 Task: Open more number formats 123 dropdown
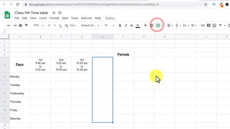coord(73,25)
